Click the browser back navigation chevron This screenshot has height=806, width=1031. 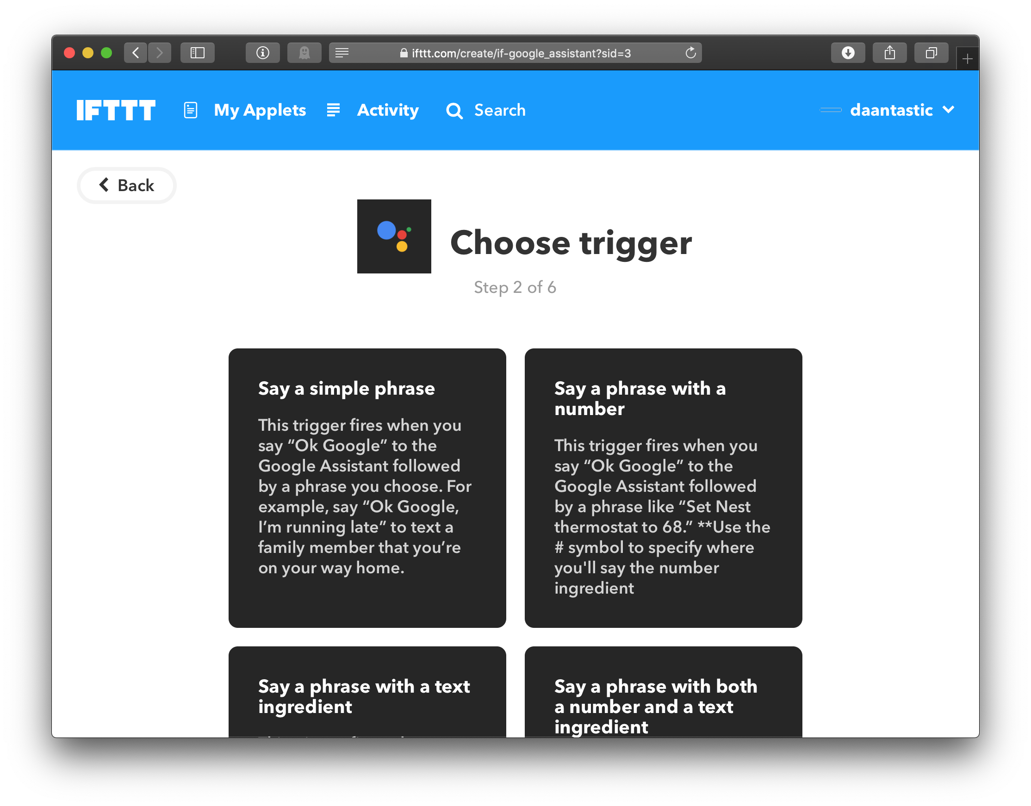[x=137, y=53]
